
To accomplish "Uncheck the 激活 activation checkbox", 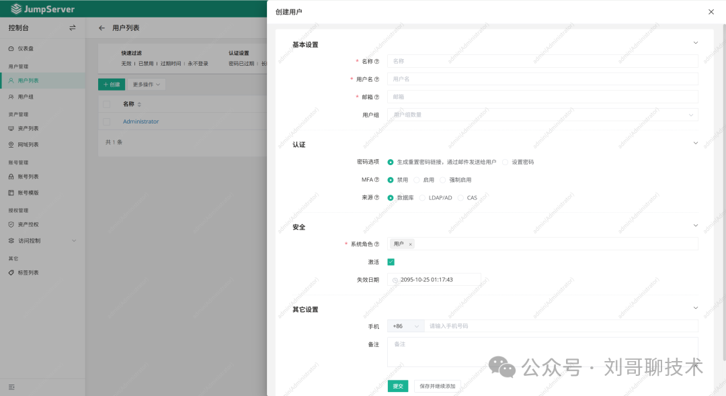I will 391,261.
